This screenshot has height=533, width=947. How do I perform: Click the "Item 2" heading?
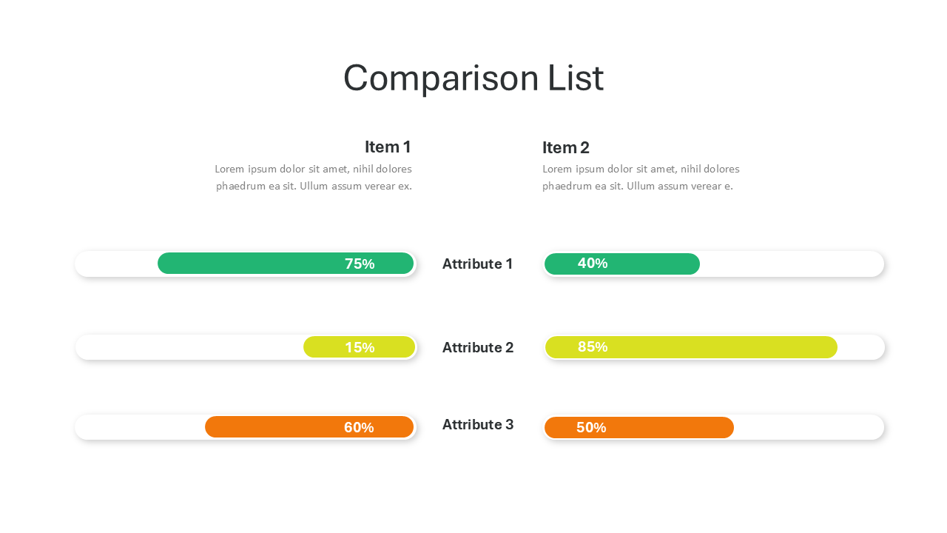pyautogui.click(x=566, y=147)
